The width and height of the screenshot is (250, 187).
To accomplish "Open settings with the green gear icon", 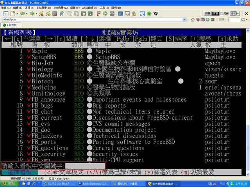I will pyautogui.click(x=105, y=14).
